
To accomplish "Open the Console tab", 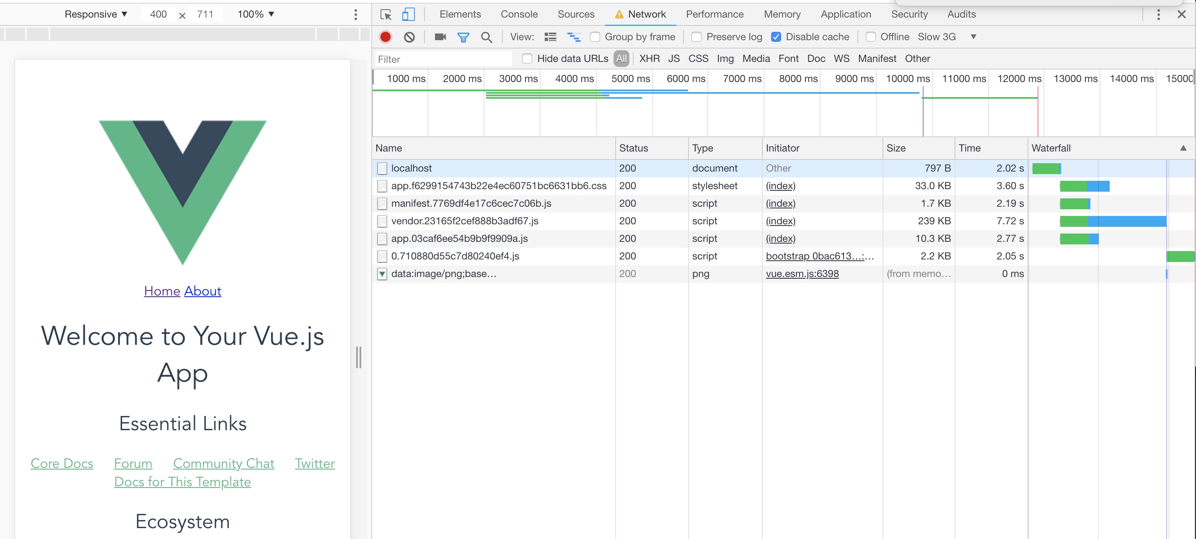I will [519, 14].
